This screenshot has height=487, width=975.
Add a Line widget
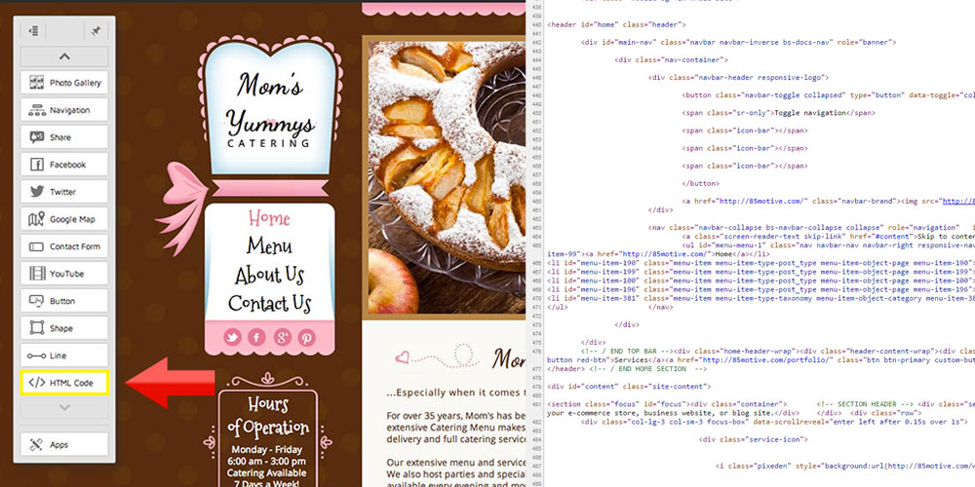click(64, 356)
